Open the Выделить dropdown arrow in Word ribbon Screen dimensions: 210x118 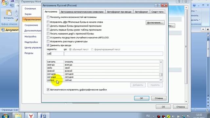point(199,20)
